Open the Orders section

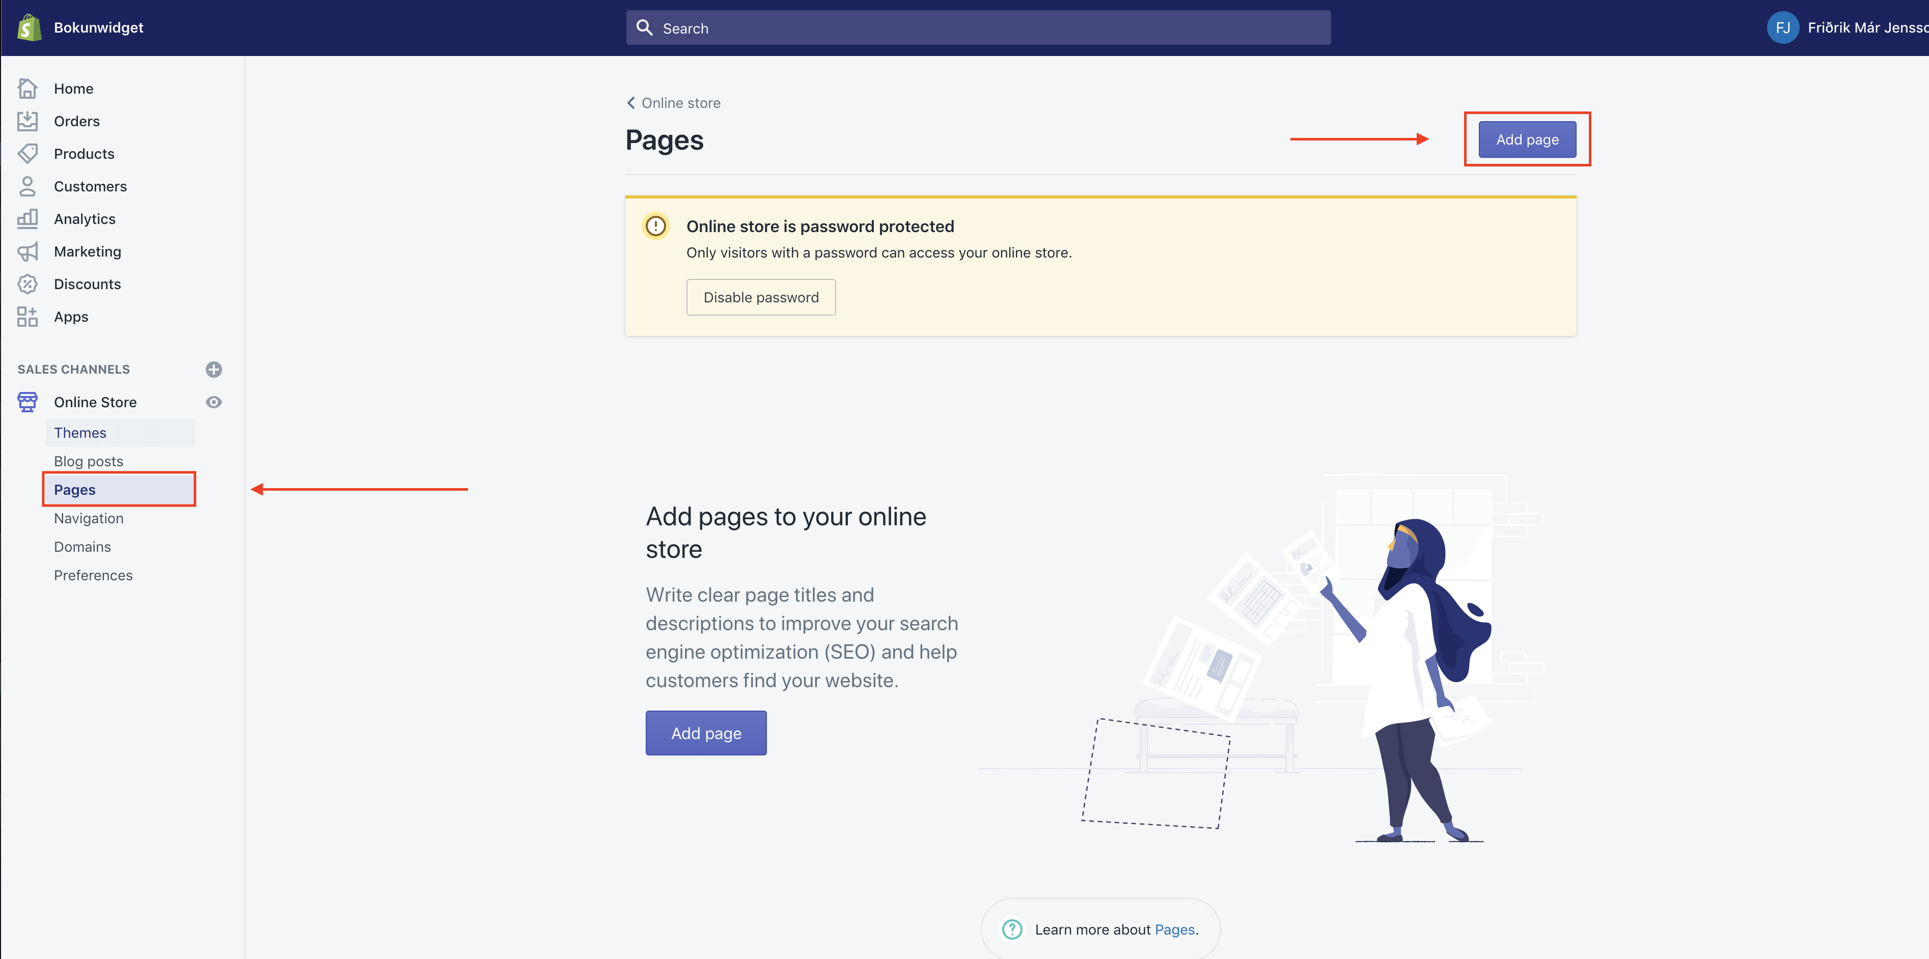76,121
